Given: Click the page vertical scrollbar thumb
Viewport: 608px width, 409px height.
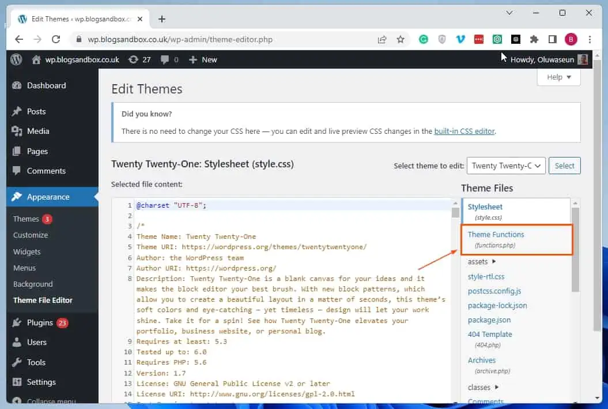Looking at the screenshot, I should [597, 196].
